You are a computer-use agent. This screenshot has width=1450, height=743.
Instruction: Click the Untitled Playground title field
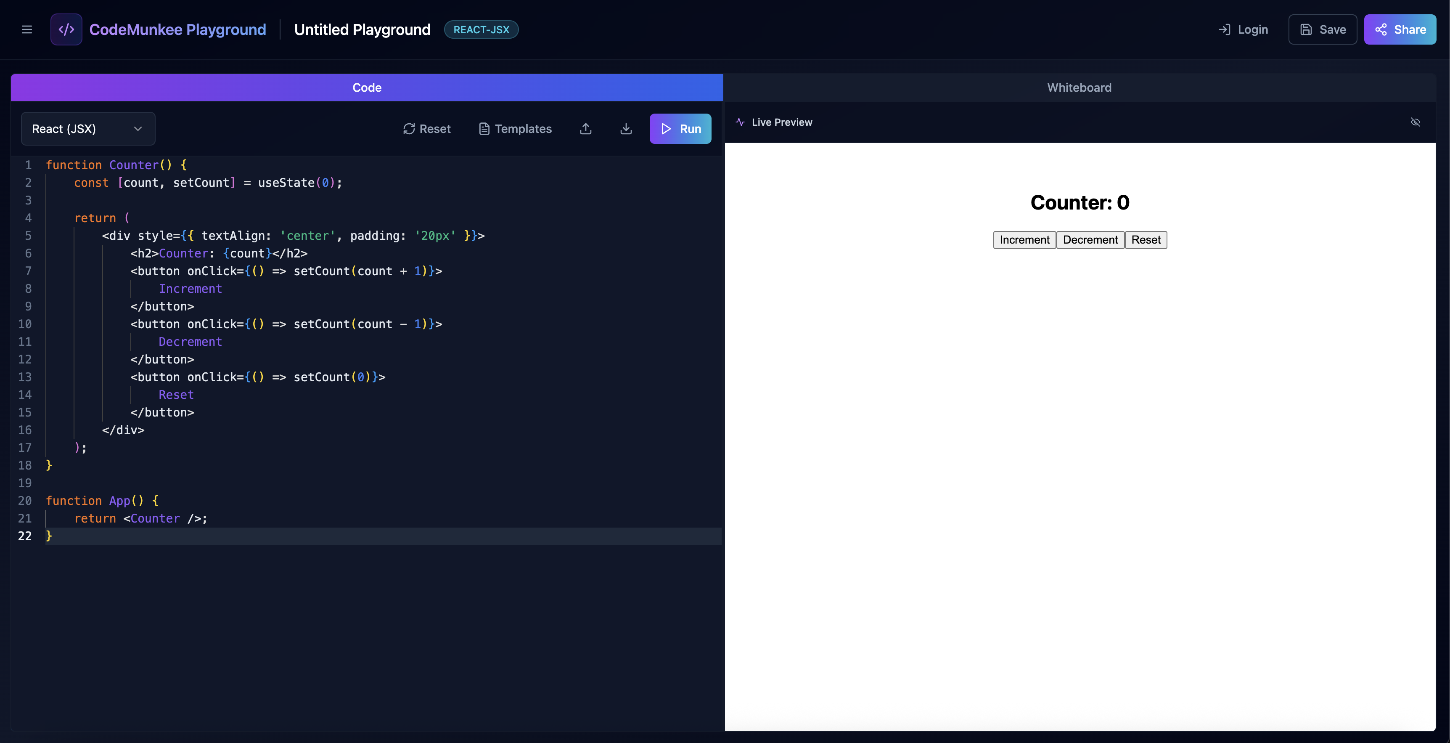(x=362, y=29)
